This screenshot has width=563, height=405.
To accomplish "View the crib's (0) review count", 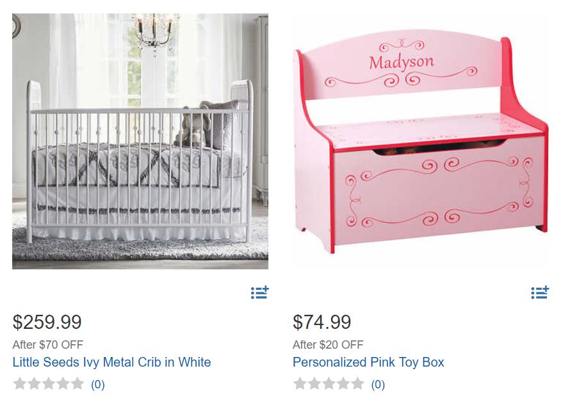I will (x=97, y=385).
